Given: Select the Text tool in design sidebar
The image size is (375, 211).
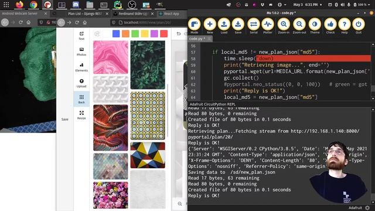Looking at the screenshot, I should (81, 36).
